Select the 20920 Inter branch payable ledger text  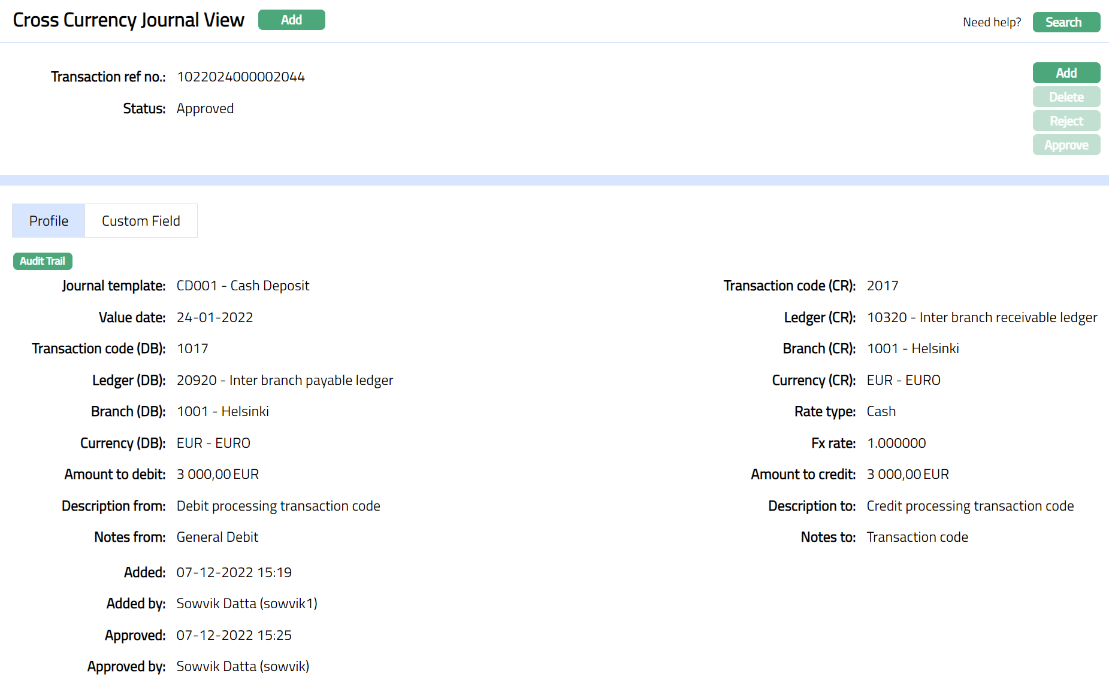pyautogui.click(x=285, y=381)
